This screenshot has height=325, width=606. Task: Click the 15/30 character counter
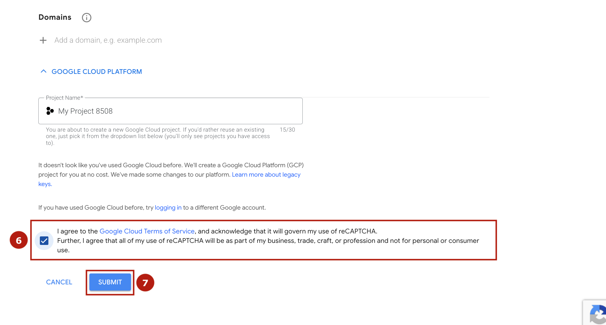pos(287,130)
